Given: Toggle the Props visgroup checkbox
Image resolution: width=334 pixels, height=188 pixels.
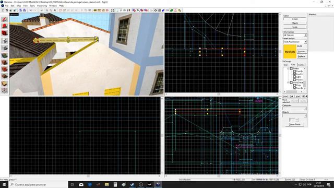Looking at the screenshot, I should click(294, 85).
